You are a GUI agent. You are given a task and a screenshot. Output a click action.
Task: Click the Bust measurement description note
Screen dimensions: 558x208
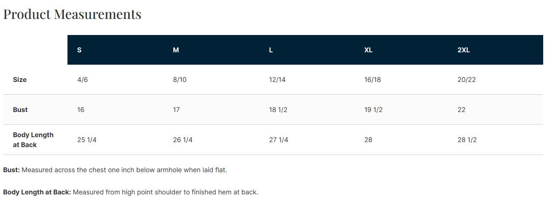115,170
